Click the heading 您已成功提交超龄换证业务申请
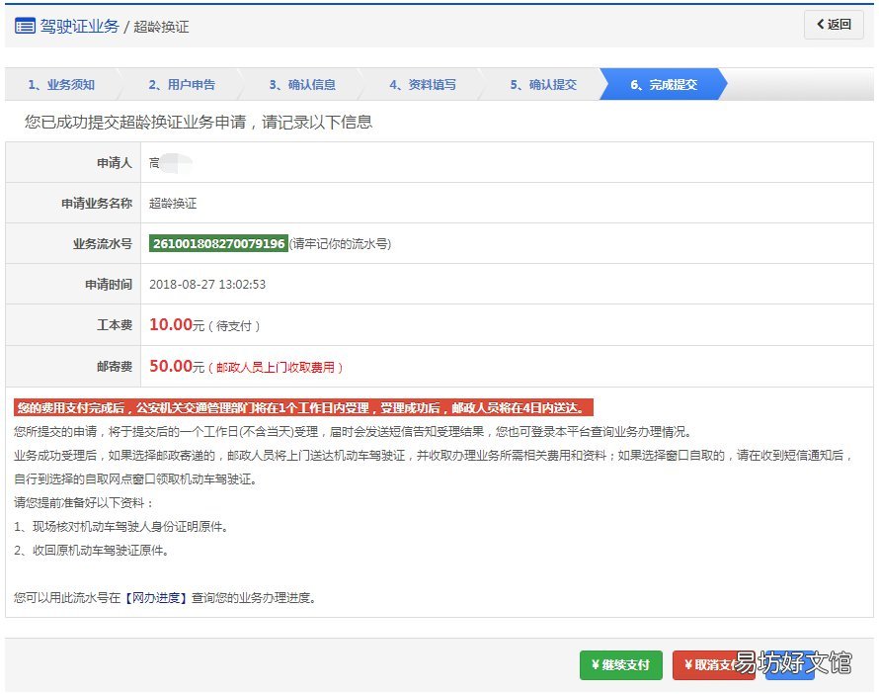 (199, 122)
